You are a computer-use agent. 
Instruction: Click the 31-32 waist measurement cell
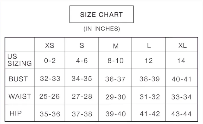point(150,97)
